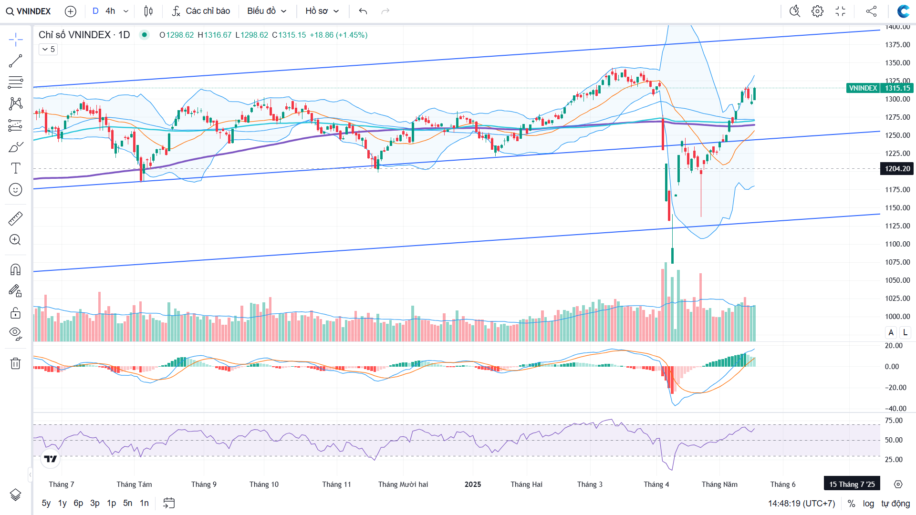Delete drawings with trash icon
916x515 pixels.
(15, 363)
